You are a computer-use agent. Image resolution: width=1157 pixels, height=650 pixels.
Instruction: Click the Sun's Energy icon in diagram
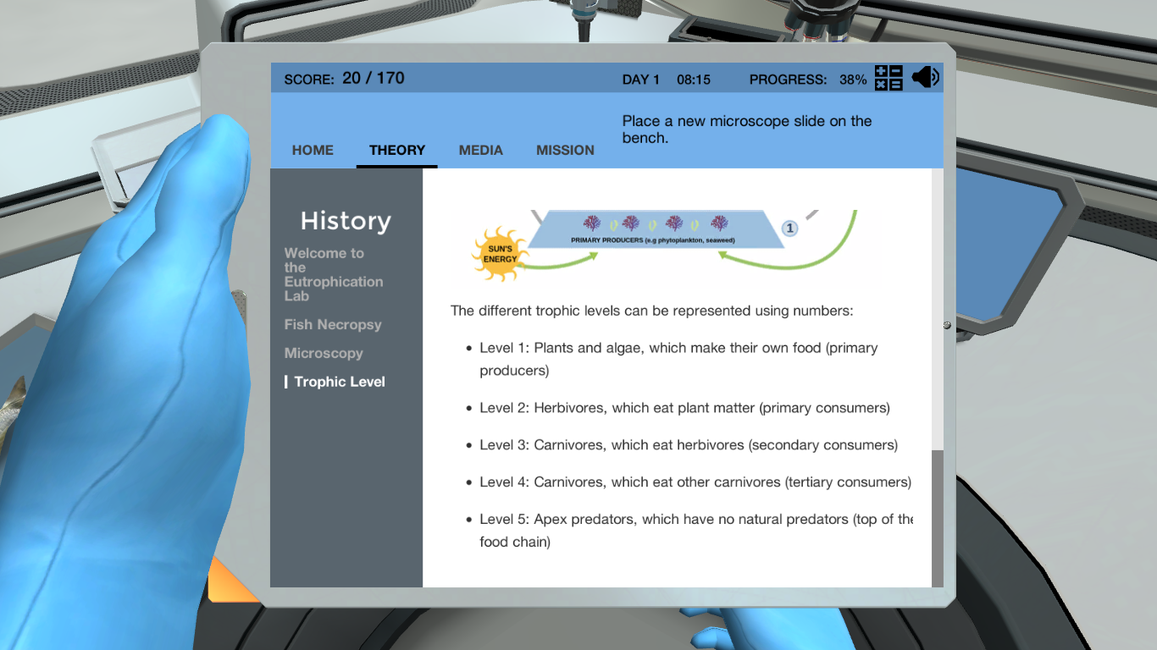click(x=500, y=254)
